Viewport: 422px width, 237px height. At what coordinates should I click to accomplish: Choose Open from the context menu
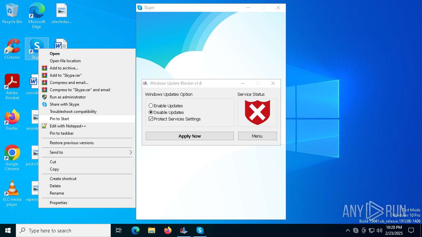pyautogui.click(x=87, y=54)
